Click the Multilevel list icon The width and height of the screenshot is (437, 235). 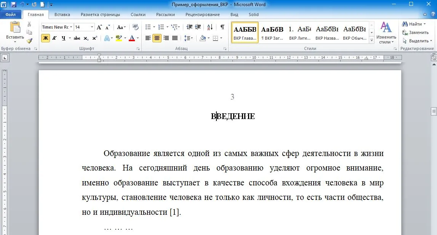pos(174,27)
